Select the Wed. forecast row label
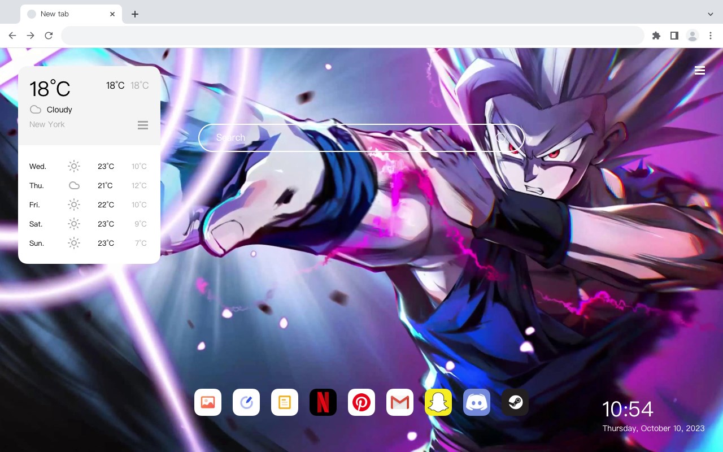723x452 pixels. [x=38, y=166]
